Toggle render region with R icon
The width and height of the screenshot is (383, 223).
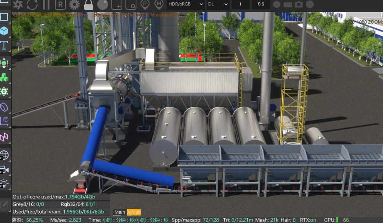60,5
